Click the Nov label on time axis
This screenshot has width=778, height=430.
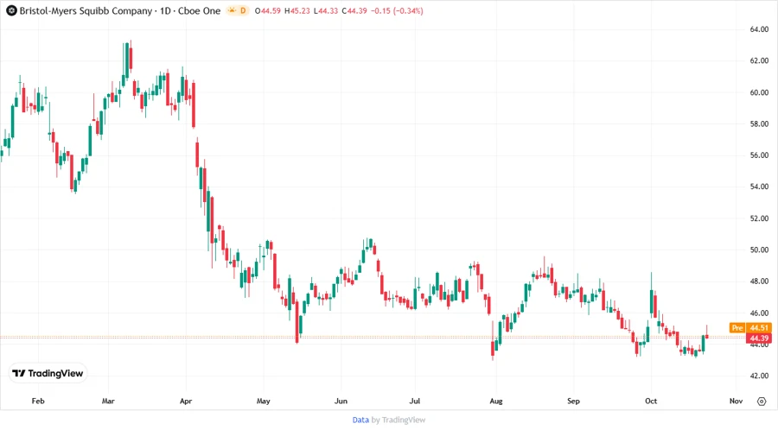click(736, 401)
